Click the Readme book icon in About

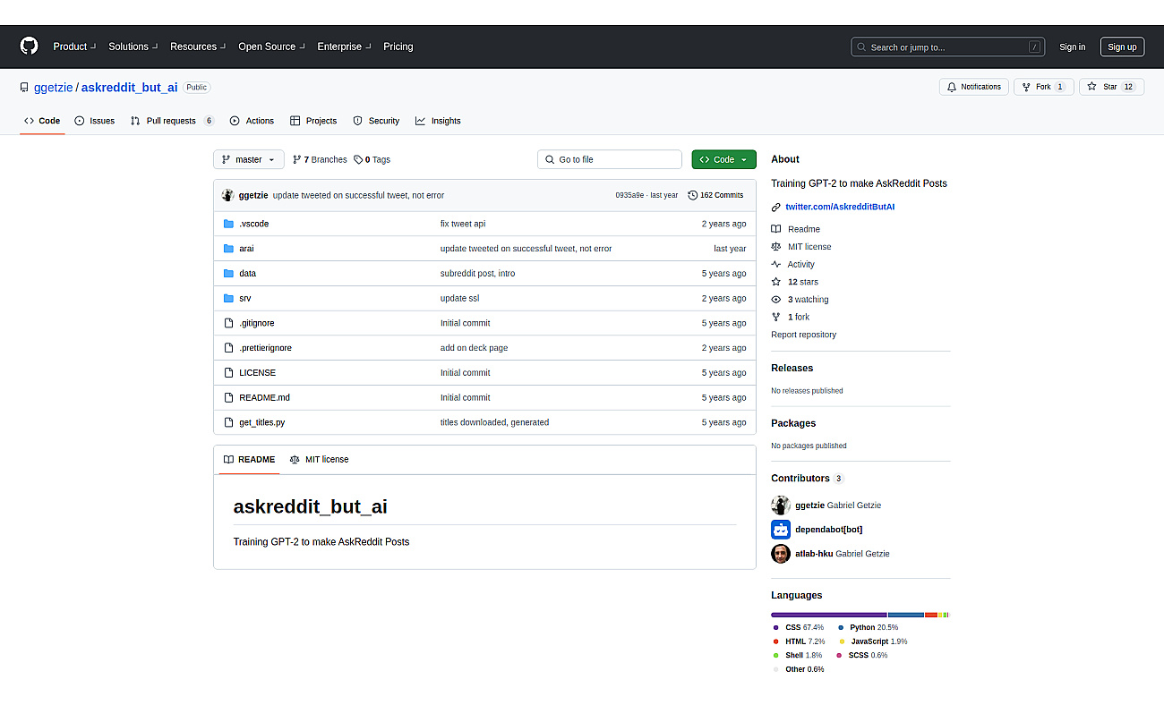click(x=776, y=229)
